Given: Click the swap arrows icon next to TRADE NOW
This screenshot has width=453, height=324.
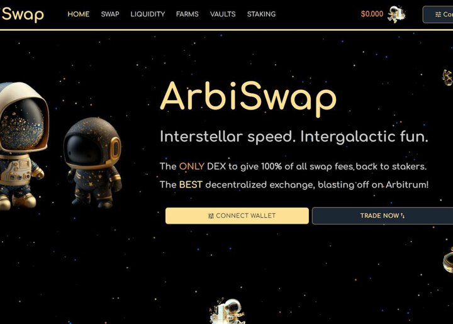Looking at the screenshot, I should point(403,216).
